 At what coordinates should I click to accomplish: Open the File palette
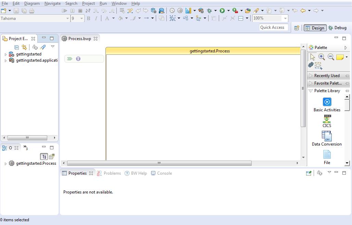(326, 157)
